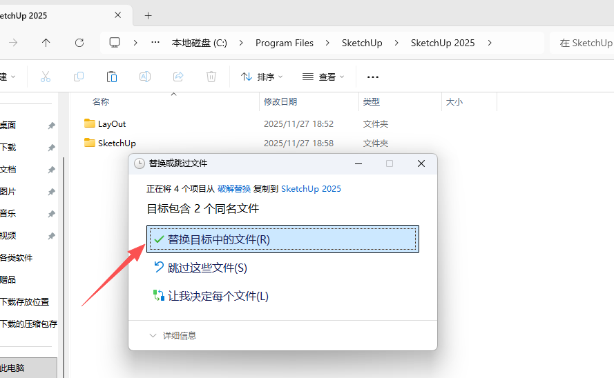Click chevron after Program Files in address bar
614x378 pixels.
click(x=327, y=43)
